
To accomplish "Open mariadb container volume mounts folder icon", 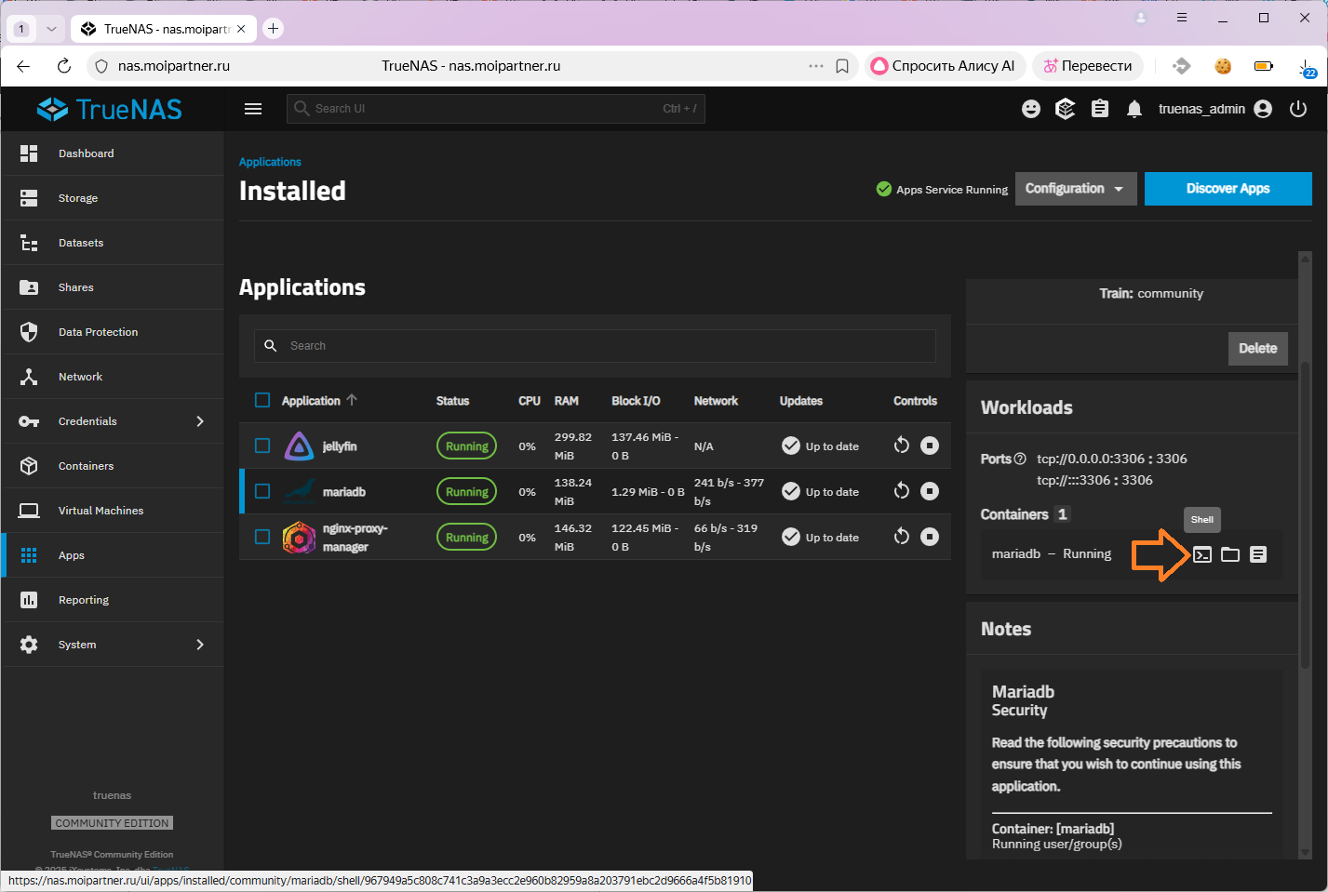I will [x=1230, y=554].
